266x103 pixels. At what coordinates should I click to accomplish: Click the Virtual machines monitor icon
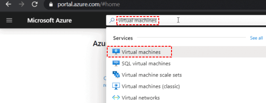pyautogui.click(x=116, y=52)
